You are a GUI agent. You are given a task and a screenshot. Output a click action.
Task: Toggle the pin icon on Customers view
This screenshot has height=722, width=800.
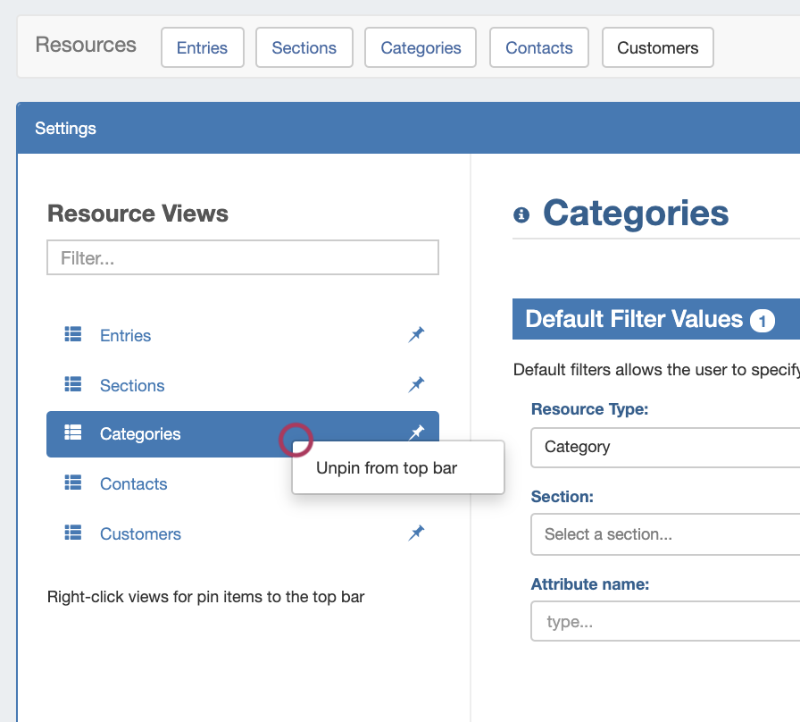click(416, 533)
